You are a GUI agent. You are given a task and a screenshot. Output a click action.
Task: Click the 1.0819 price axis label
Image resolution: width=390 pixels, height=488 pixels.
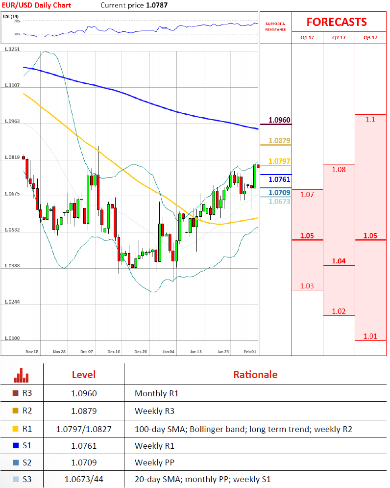coord(12,157)
